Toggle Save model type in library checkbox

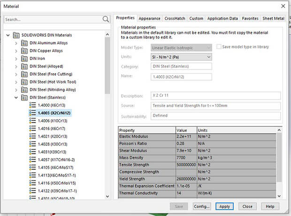coord(219,47)
